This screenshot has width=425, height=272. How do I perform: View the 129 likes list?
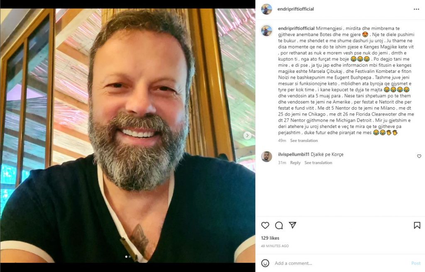point(270,238)
